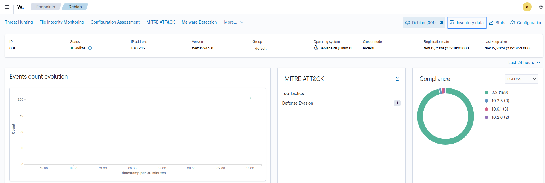This screenshot has width=545, height=183.
Task: Click the info icon beside active status
Action: pyautogui.click(x=90, y=48)
